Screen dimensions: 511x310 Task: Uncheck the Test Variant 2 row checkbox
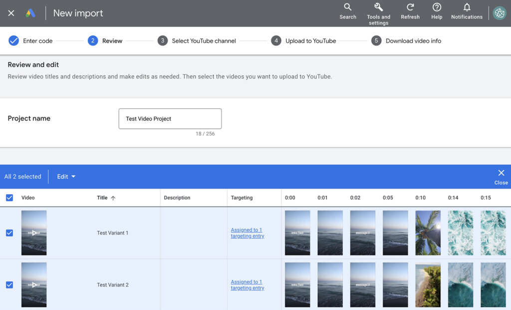point(9,285)
